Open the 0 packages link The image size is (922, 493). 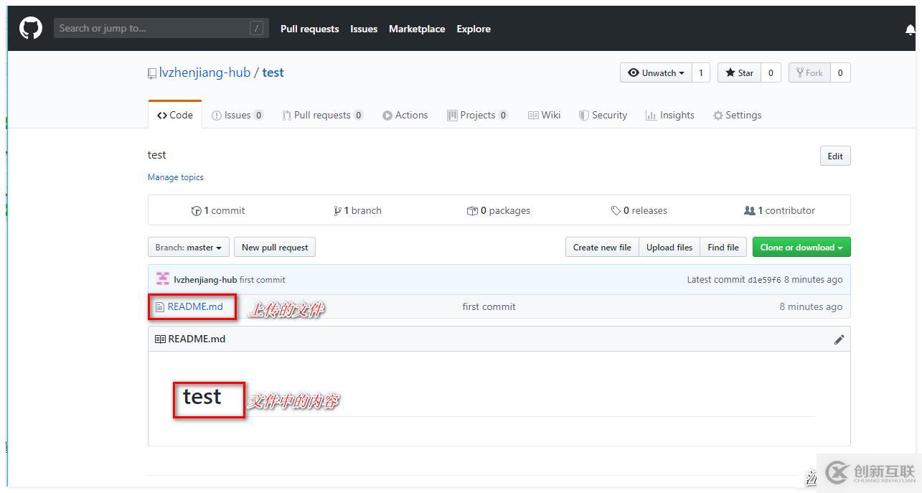tap(499, 210)
